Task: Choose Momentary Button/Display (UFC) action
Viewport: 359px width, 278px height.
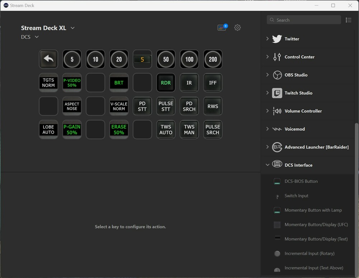Action: (x=308, y=225)
